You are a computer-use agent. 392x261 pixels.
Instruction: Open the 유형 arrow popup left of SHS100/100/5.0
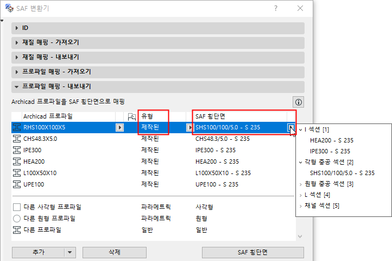click(189, 127)
